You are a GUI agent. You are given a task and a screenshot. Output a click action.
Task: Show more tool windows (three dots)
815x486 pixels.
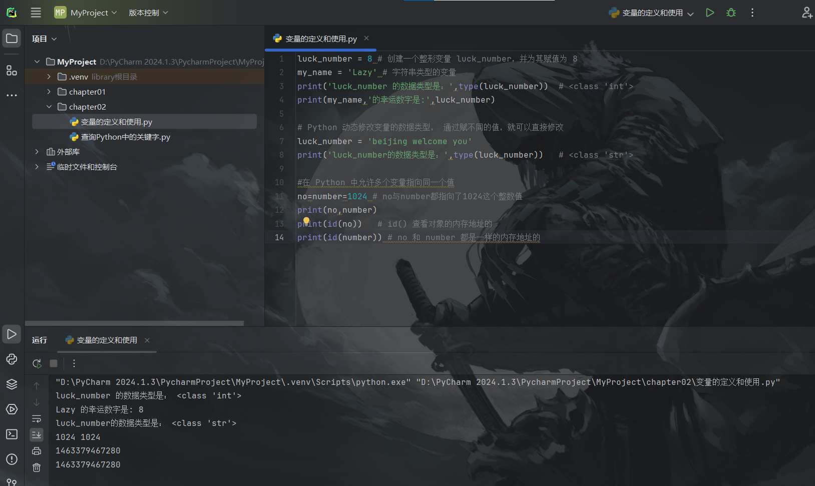[x=12, y=95]
